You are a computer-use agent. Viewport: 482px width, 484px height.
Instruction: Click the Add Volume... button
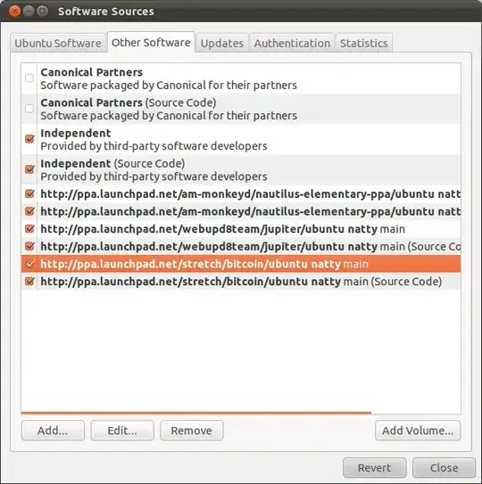tap(418, 431)
